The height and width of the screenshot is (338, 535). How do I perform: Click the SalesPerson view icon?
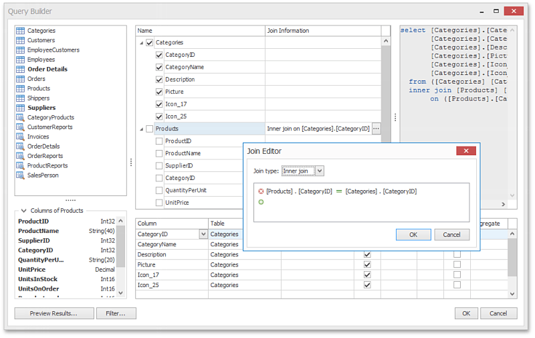[20, 175]
